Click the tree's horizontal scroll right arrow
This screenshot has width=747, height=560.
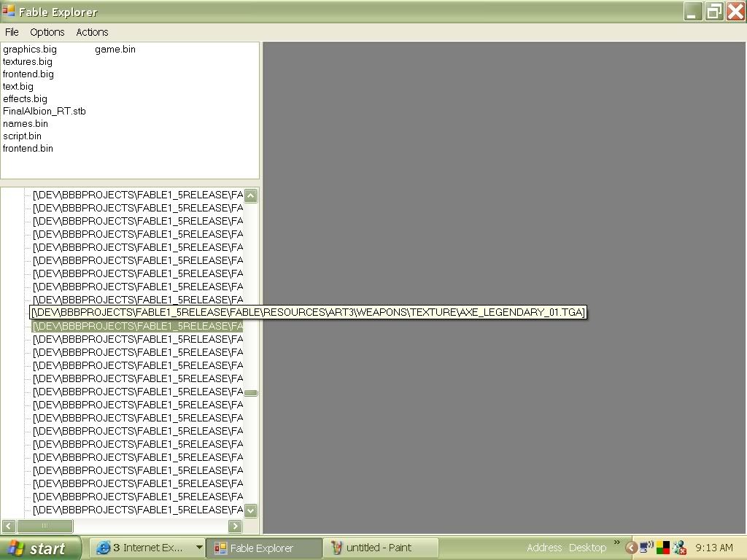(235, 526)
